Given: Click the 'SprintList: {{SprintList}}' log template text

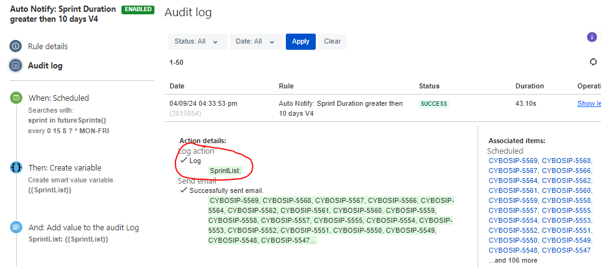Looking at the screenshot, I should [69, 239].
